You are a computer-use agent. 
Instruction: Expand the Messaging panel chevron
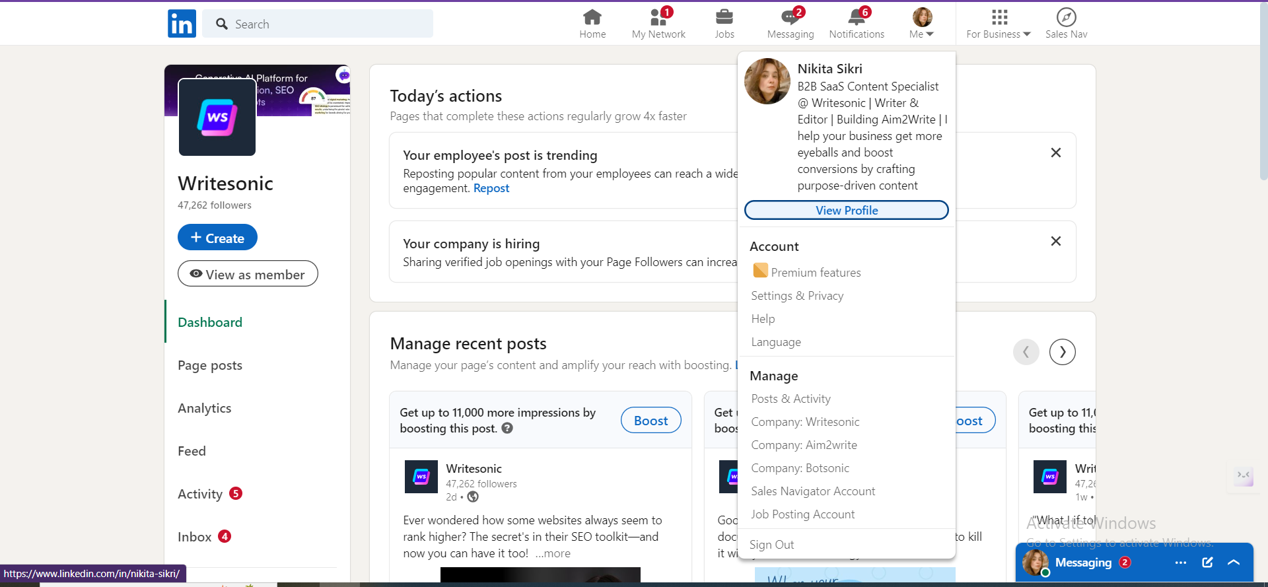pos(1234,563)
